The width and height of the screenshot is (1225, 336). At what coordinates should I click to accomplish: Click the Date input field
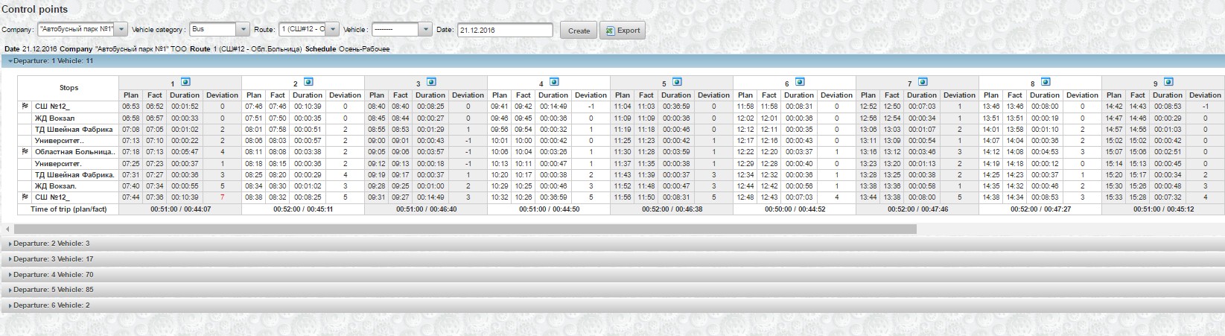504,31
